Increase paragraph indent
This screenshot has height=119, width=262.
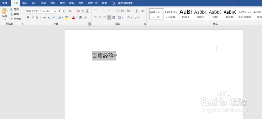click(122, 11)
